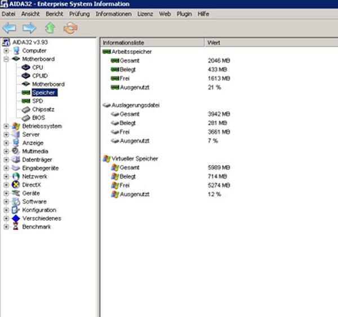Click the DirectX yellow X icon
The height and width of the screenshot is (317, 338).
(x=16, y=185)
